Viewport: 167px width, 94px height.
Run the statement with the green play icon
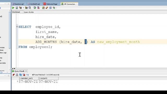point(13,8)
